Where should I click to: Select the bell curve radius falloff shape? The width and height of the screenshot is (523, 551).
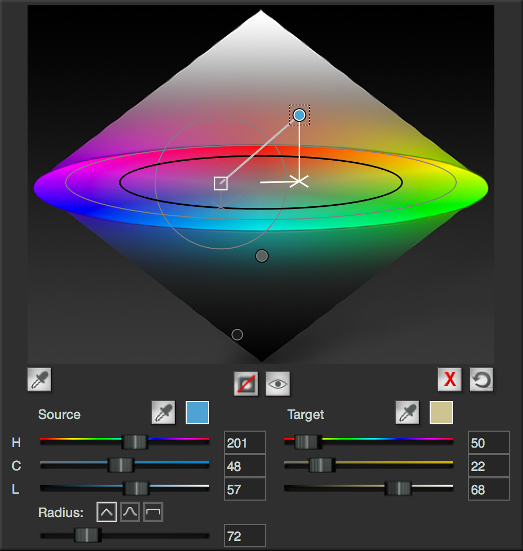130,512
